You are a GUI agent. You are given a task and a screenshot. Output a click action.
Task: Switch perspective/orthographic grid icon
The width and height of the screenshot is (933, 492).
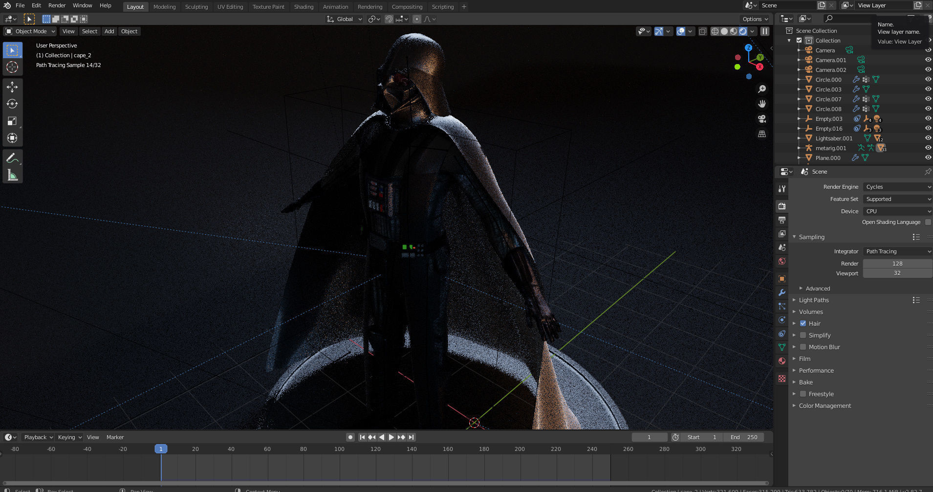click(761, 134)
